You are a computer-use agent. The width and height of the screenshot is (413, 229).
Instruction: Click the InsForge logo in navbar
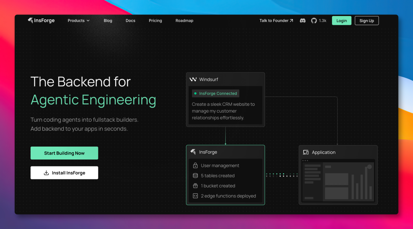coord(41,21)
